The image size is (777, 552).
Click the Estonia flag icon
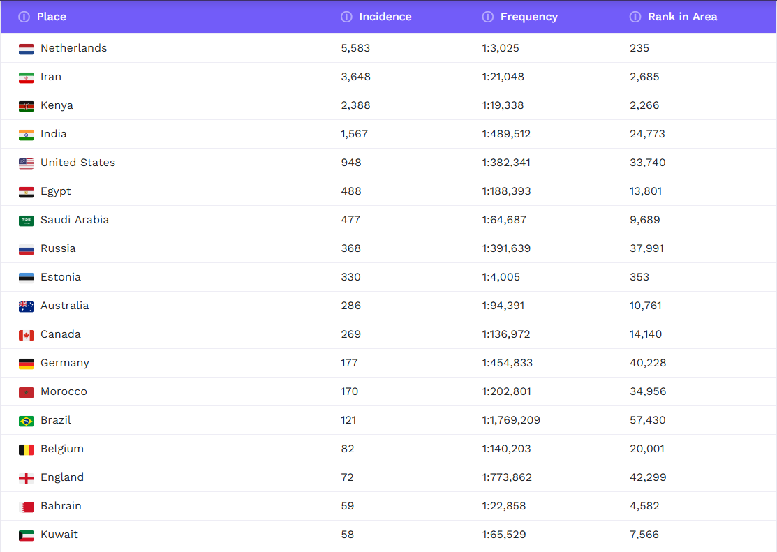point(26,278)
